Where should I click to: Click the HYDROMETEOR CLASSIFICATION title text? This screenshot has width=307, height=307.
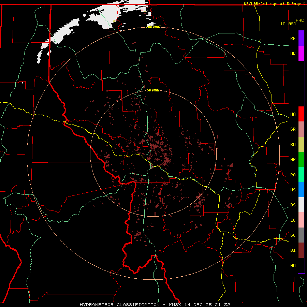pos(120,305)
